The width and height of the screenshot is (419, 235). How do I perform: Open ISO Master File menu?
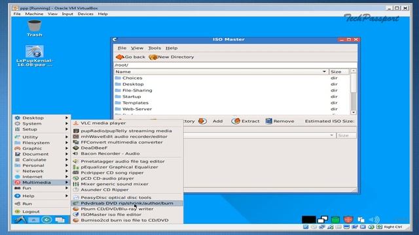(x=122, y=48)
